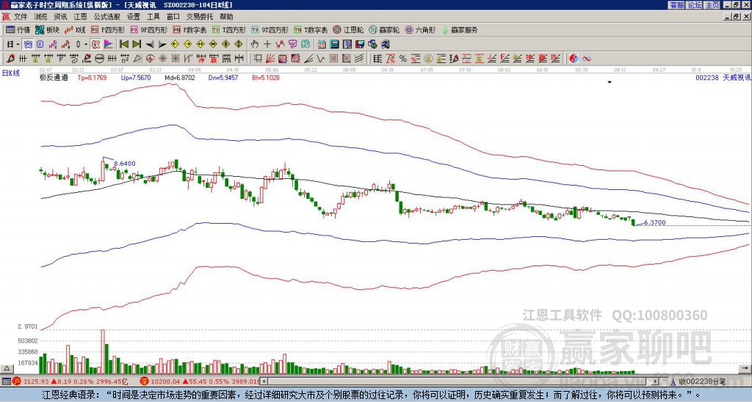
Task: Click the up triangle button beside volume
Action: click(x=7, y=368)
